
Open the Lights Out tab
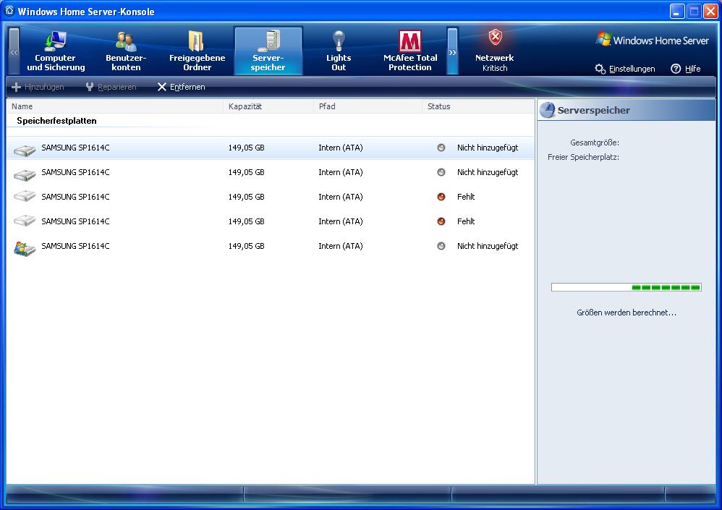[x=339, y=51]
